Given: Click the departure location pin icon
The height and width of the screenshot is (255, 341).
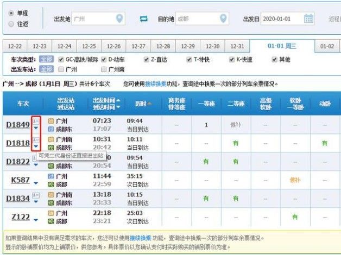Looking at the screenshot, I should [x=119, y=18].
